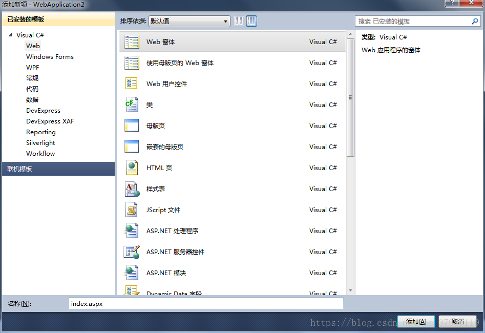Screen dimensions: 485x333
Task: Click the 嵌套的母版页 template icon
Action: (x=132, y=147)
